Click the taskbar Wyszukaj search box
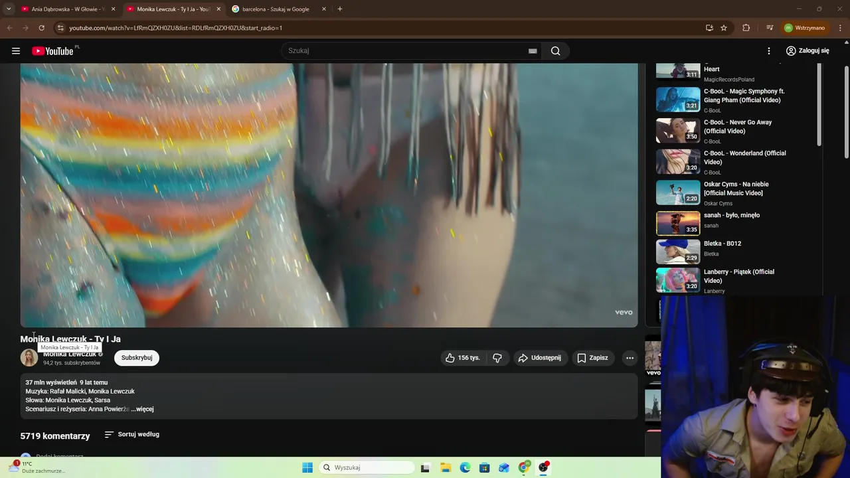This screenshot has width=850, height=478. 367,467
